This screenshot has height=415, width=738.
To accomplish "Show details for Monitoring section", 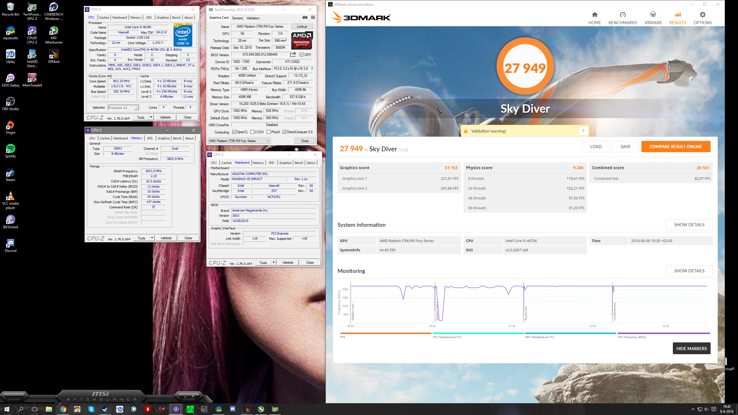I will 689,271.
